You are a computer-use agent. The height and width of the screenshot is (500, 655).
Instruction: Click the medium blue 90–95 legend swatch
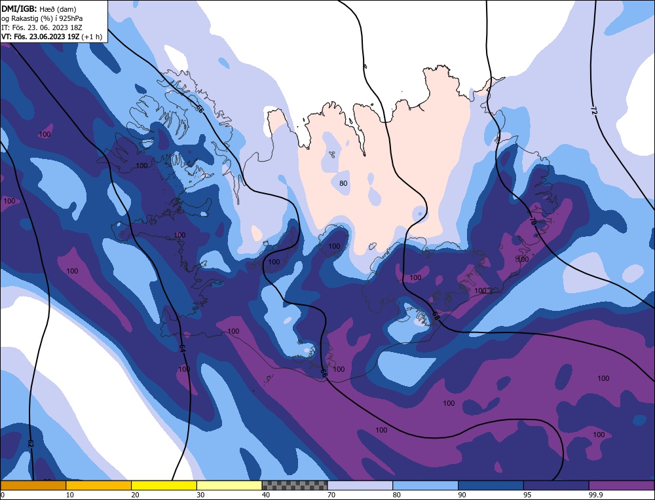click(491, 485)
